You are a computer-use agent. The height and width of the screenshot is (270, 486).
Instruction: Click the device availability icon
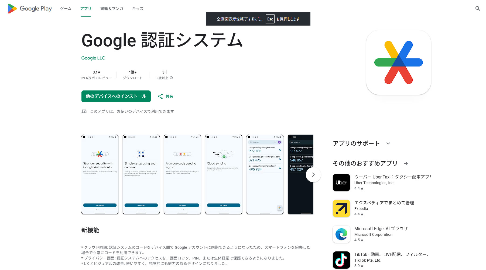coord(84,111)
